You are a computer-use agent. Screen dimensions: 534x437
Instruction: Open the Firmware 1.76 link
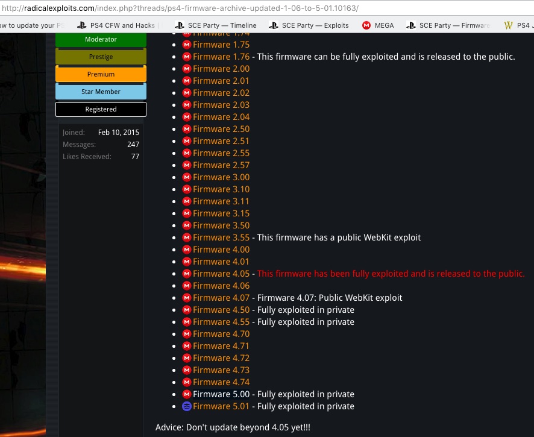click(x=221, y=57)
